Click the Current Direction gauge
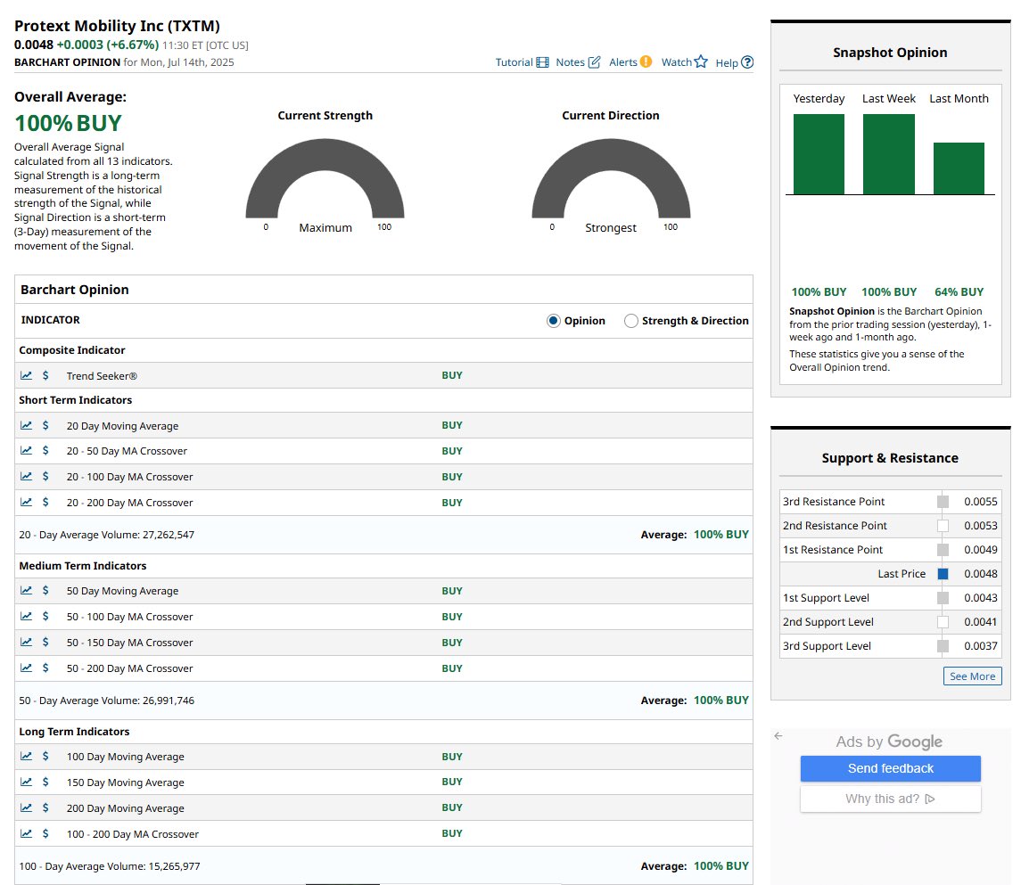Screen dimensions: 1021x885 point(611,179)
